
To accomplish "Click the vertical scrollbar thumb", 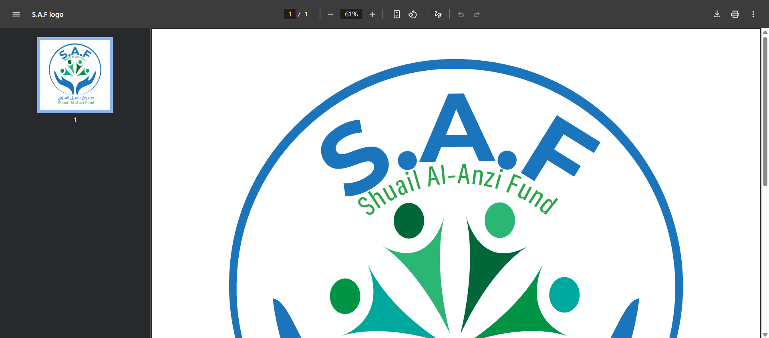I will pos(765,112).
